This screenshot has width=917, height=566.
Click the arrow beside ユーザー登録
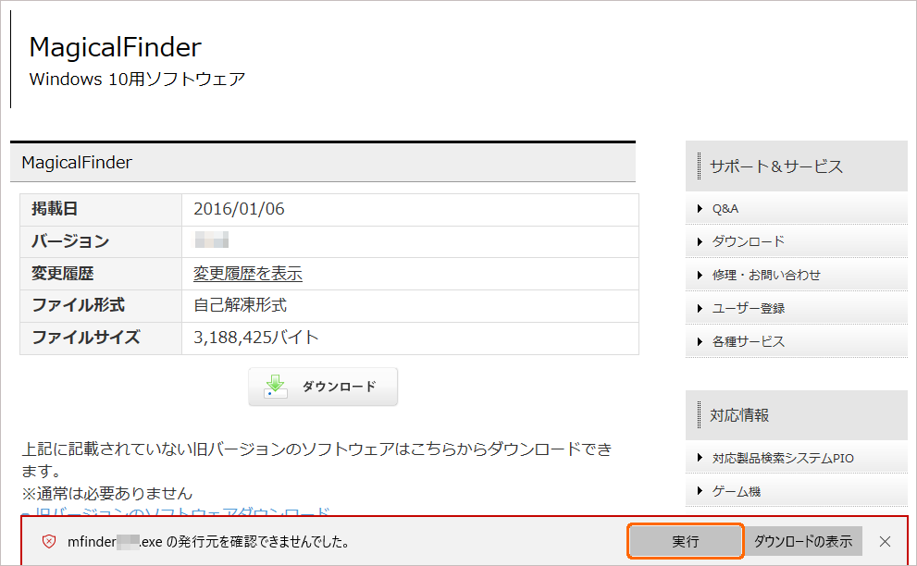pos(700,308)
